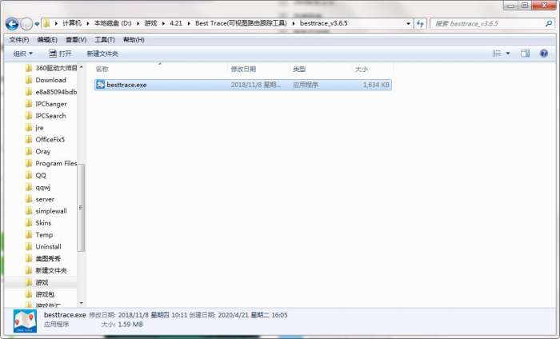Select the besttrace.exe file
The image size is (560, 339).
(x=243, y=85)
